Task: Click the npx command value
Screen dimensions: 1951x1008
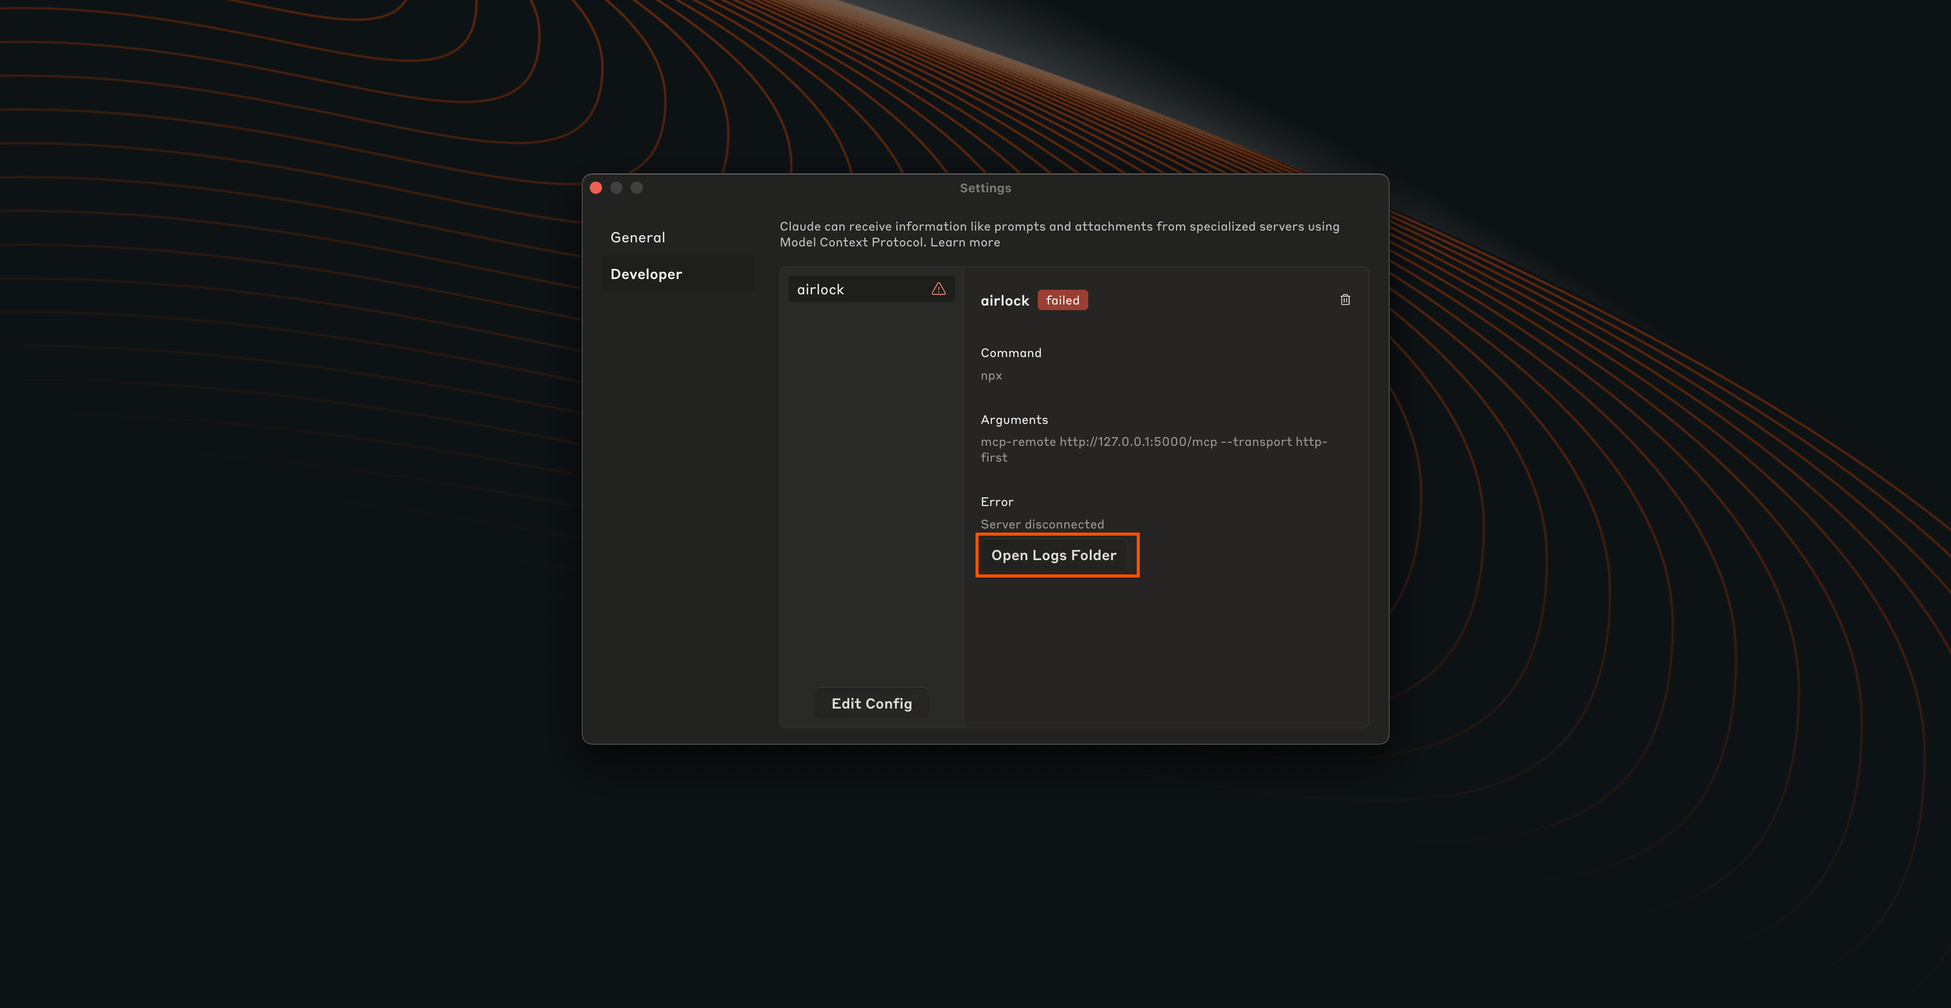Action: point(991,375)
